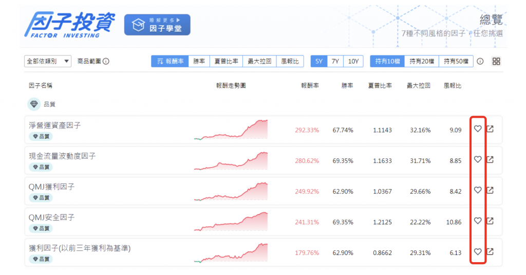
Task: Open 獲利因子 external link icon
Action: [490, 252]
